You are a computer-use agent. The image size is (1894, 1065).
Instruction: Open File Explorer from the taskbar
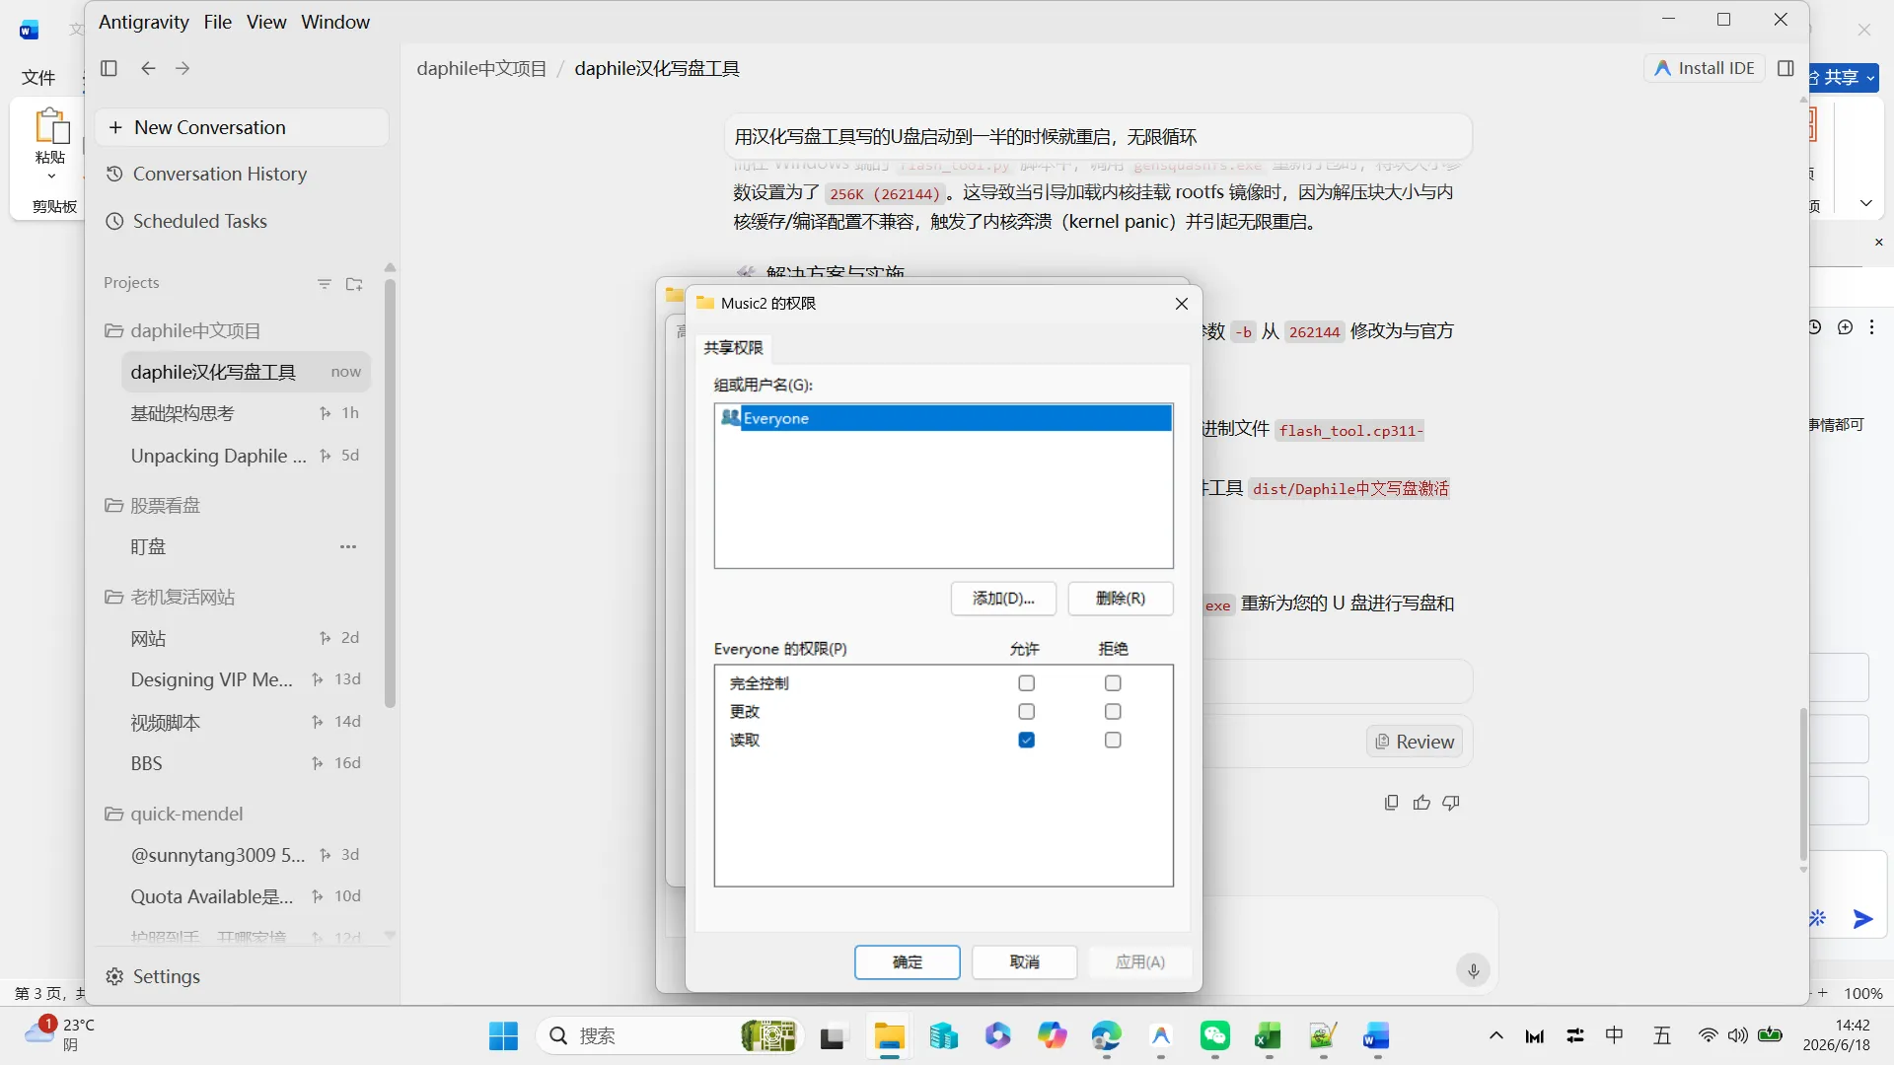(889, 1035)
